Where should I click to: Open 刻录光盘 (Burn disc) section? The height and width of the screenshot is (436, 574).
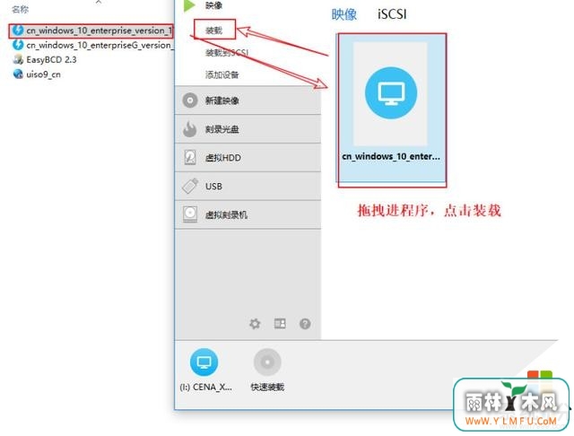248,129
